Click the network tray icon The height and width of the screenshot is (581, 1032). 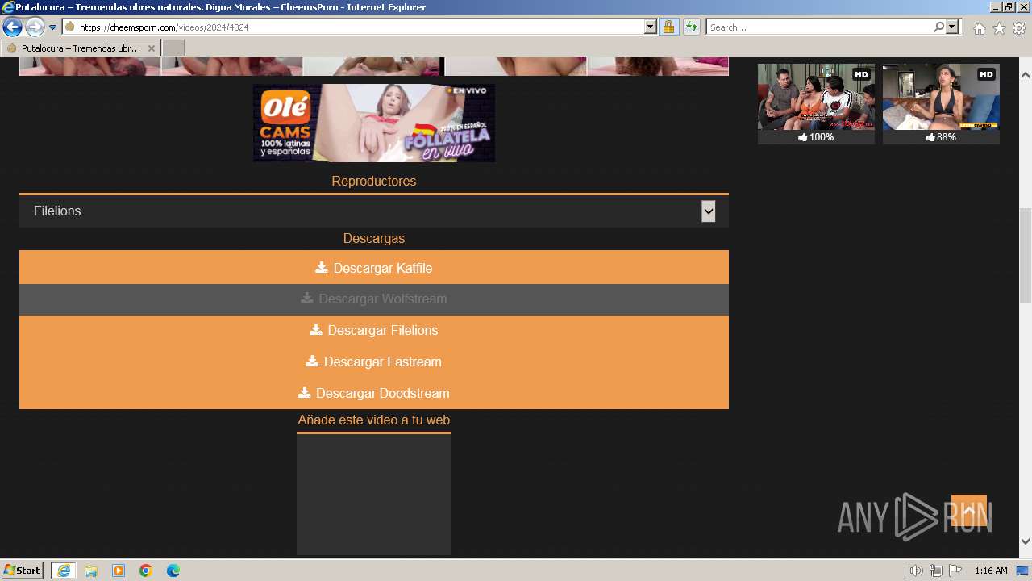[x=936, y=571]
